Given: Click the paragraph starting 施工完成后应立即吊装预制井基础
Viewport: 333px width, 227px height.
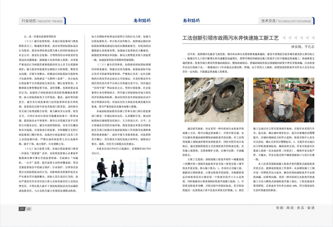Looking at the screenshot, I should pos(284,144).
